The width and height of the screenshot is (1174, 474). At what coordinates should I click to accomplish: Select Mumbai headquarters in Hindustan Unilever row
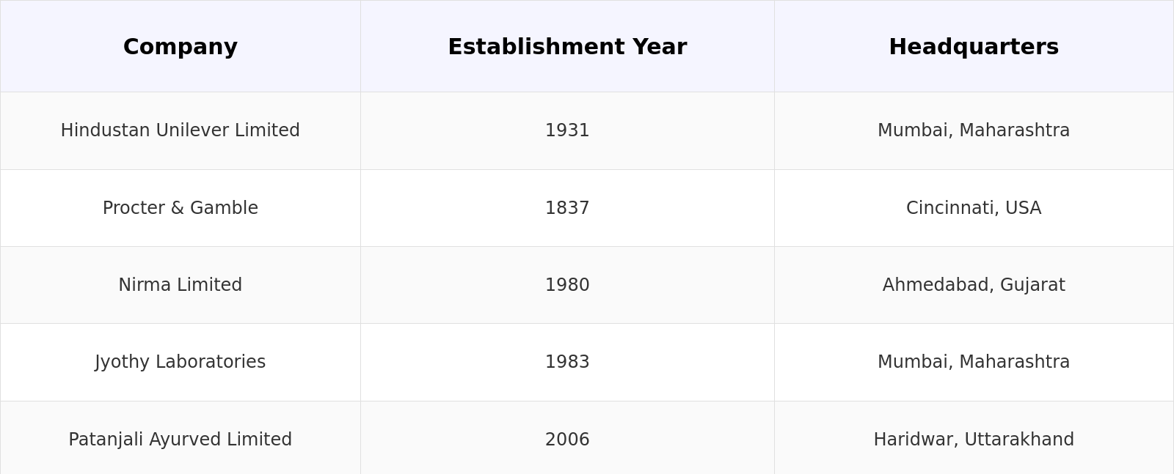pos(974,130)
